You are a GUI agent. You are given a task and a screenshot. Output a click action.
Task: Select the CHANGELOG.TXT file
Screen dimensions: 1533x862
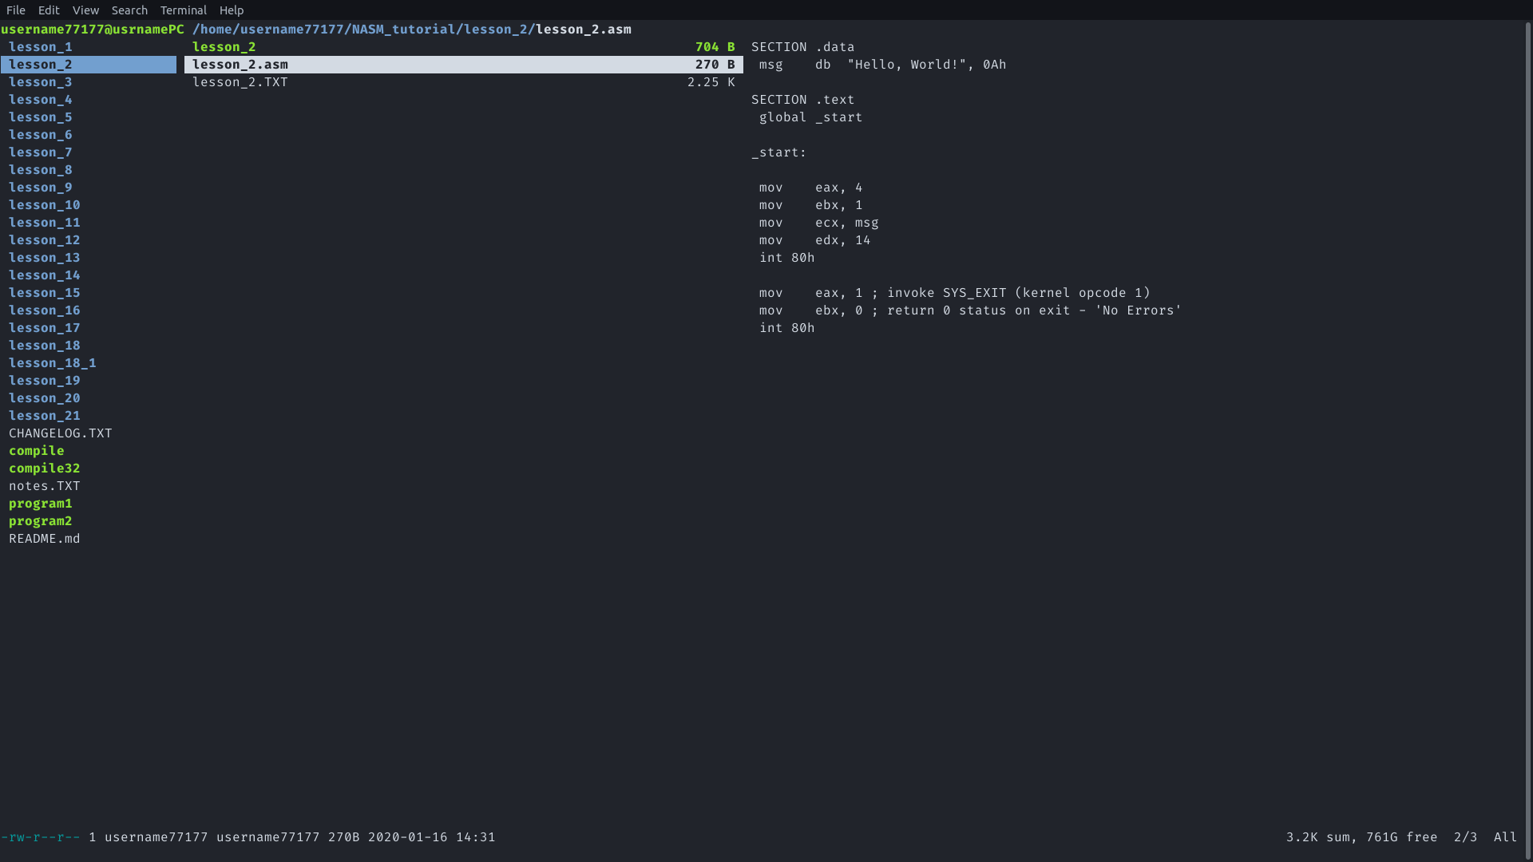[61, 433]
